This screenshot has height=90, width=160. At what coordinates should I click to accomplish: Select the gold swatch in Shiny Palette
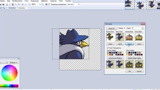click(x=139, y=52)
